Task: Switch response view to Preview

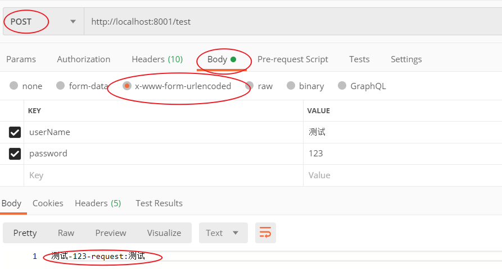Action: (111, 233)
